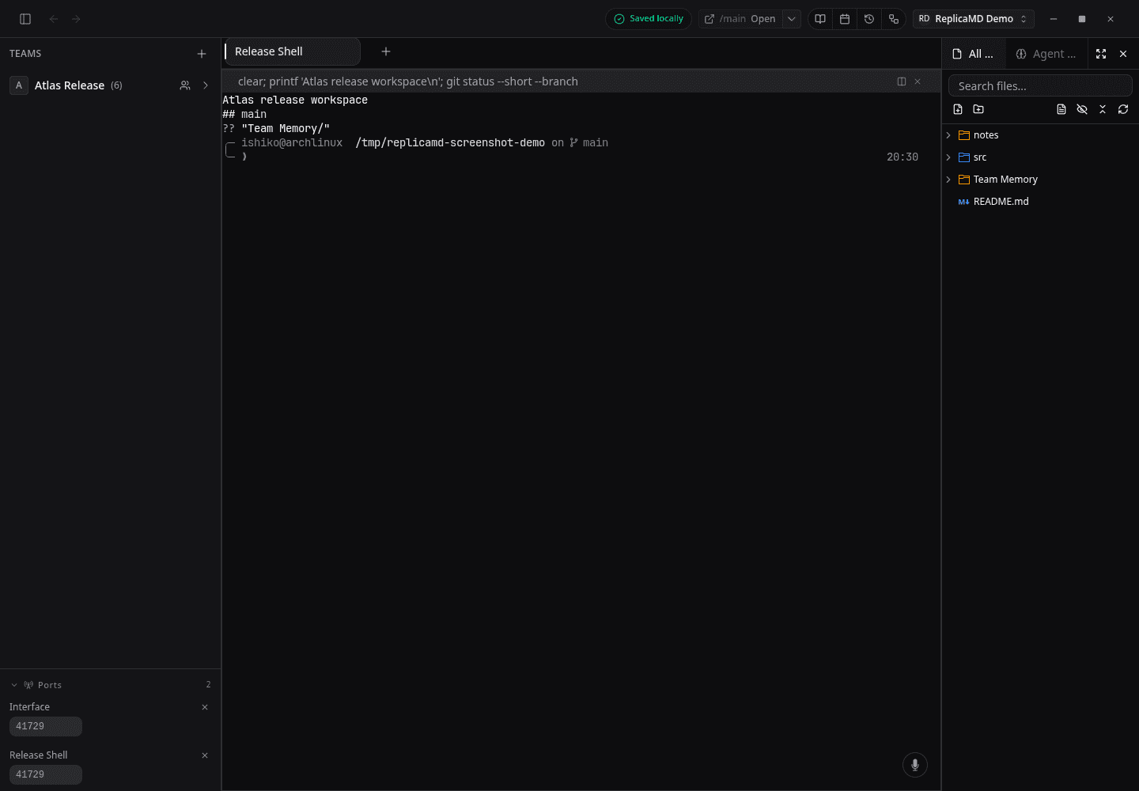Refresh the file tree
The height and width of the screenshot is (791, 1139).
(1123, 109)
